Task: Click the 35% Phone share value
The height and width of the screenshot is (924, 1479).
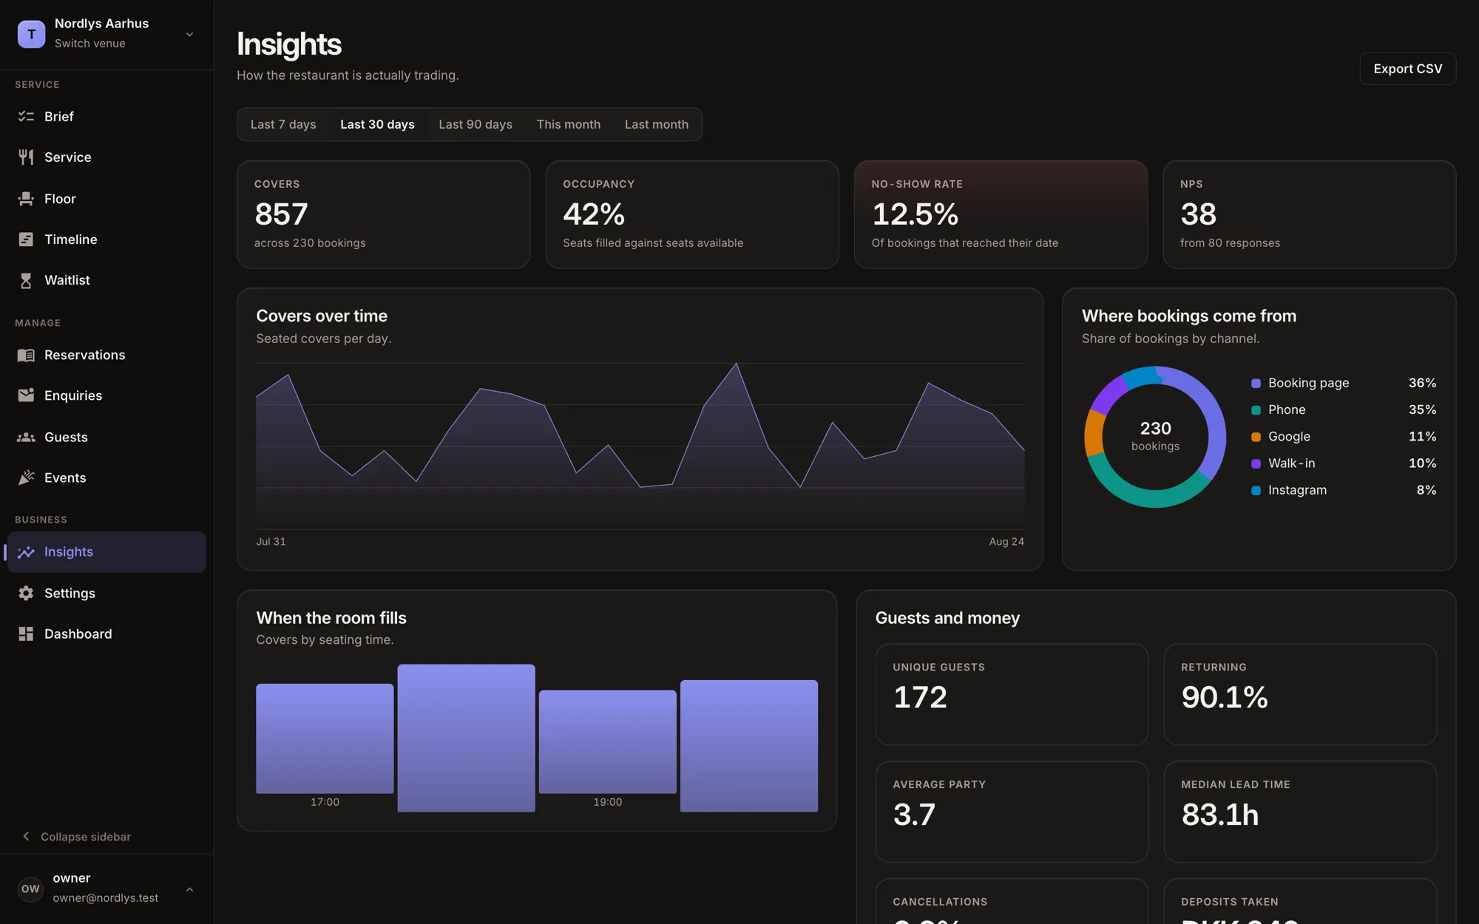Action: click(x=1422, y=410)
